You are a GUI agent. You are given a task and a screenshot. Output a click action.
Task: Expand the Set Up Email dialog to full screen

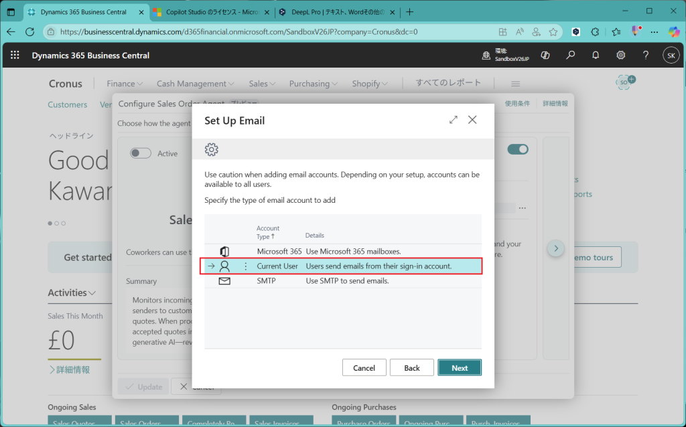pos(454,120)
